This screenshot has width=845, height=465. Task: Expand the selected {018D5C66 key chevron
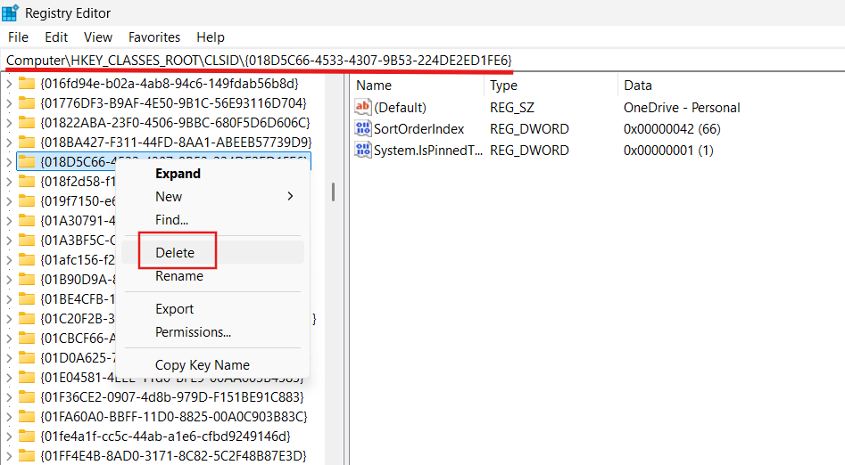[9, 161]
